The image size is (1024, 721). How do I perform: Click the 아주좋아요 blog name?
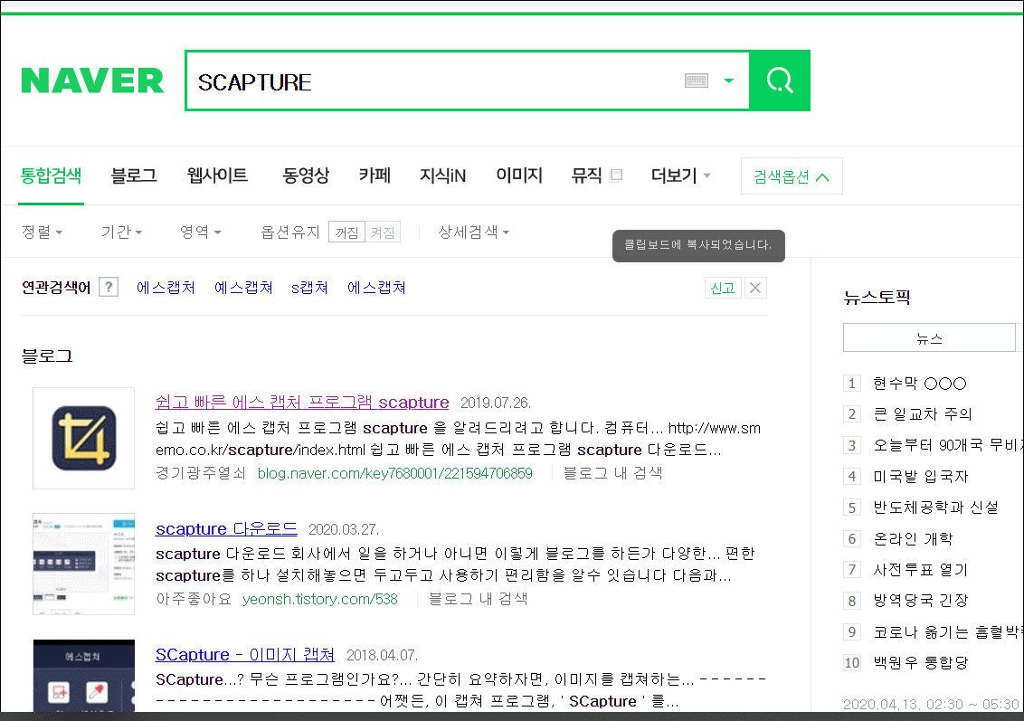coord(194,600)
